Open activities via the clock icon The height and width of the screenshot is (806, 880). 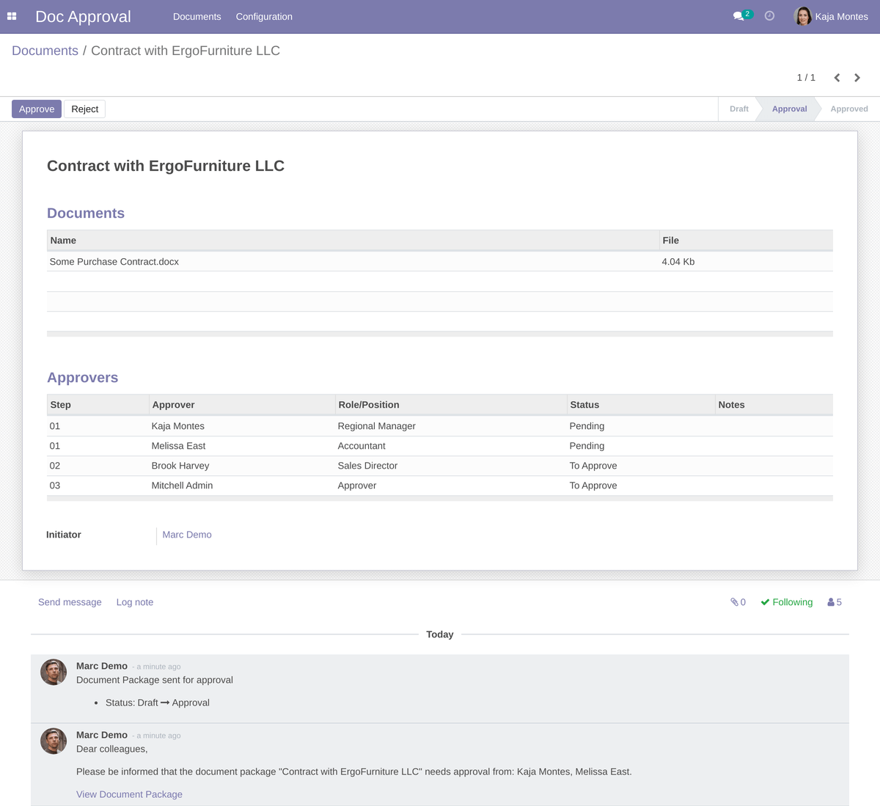coord(769,15)
